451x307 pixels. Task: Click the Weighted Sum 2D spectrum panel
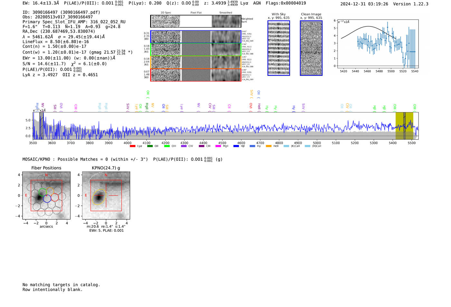tap(166, 21)
